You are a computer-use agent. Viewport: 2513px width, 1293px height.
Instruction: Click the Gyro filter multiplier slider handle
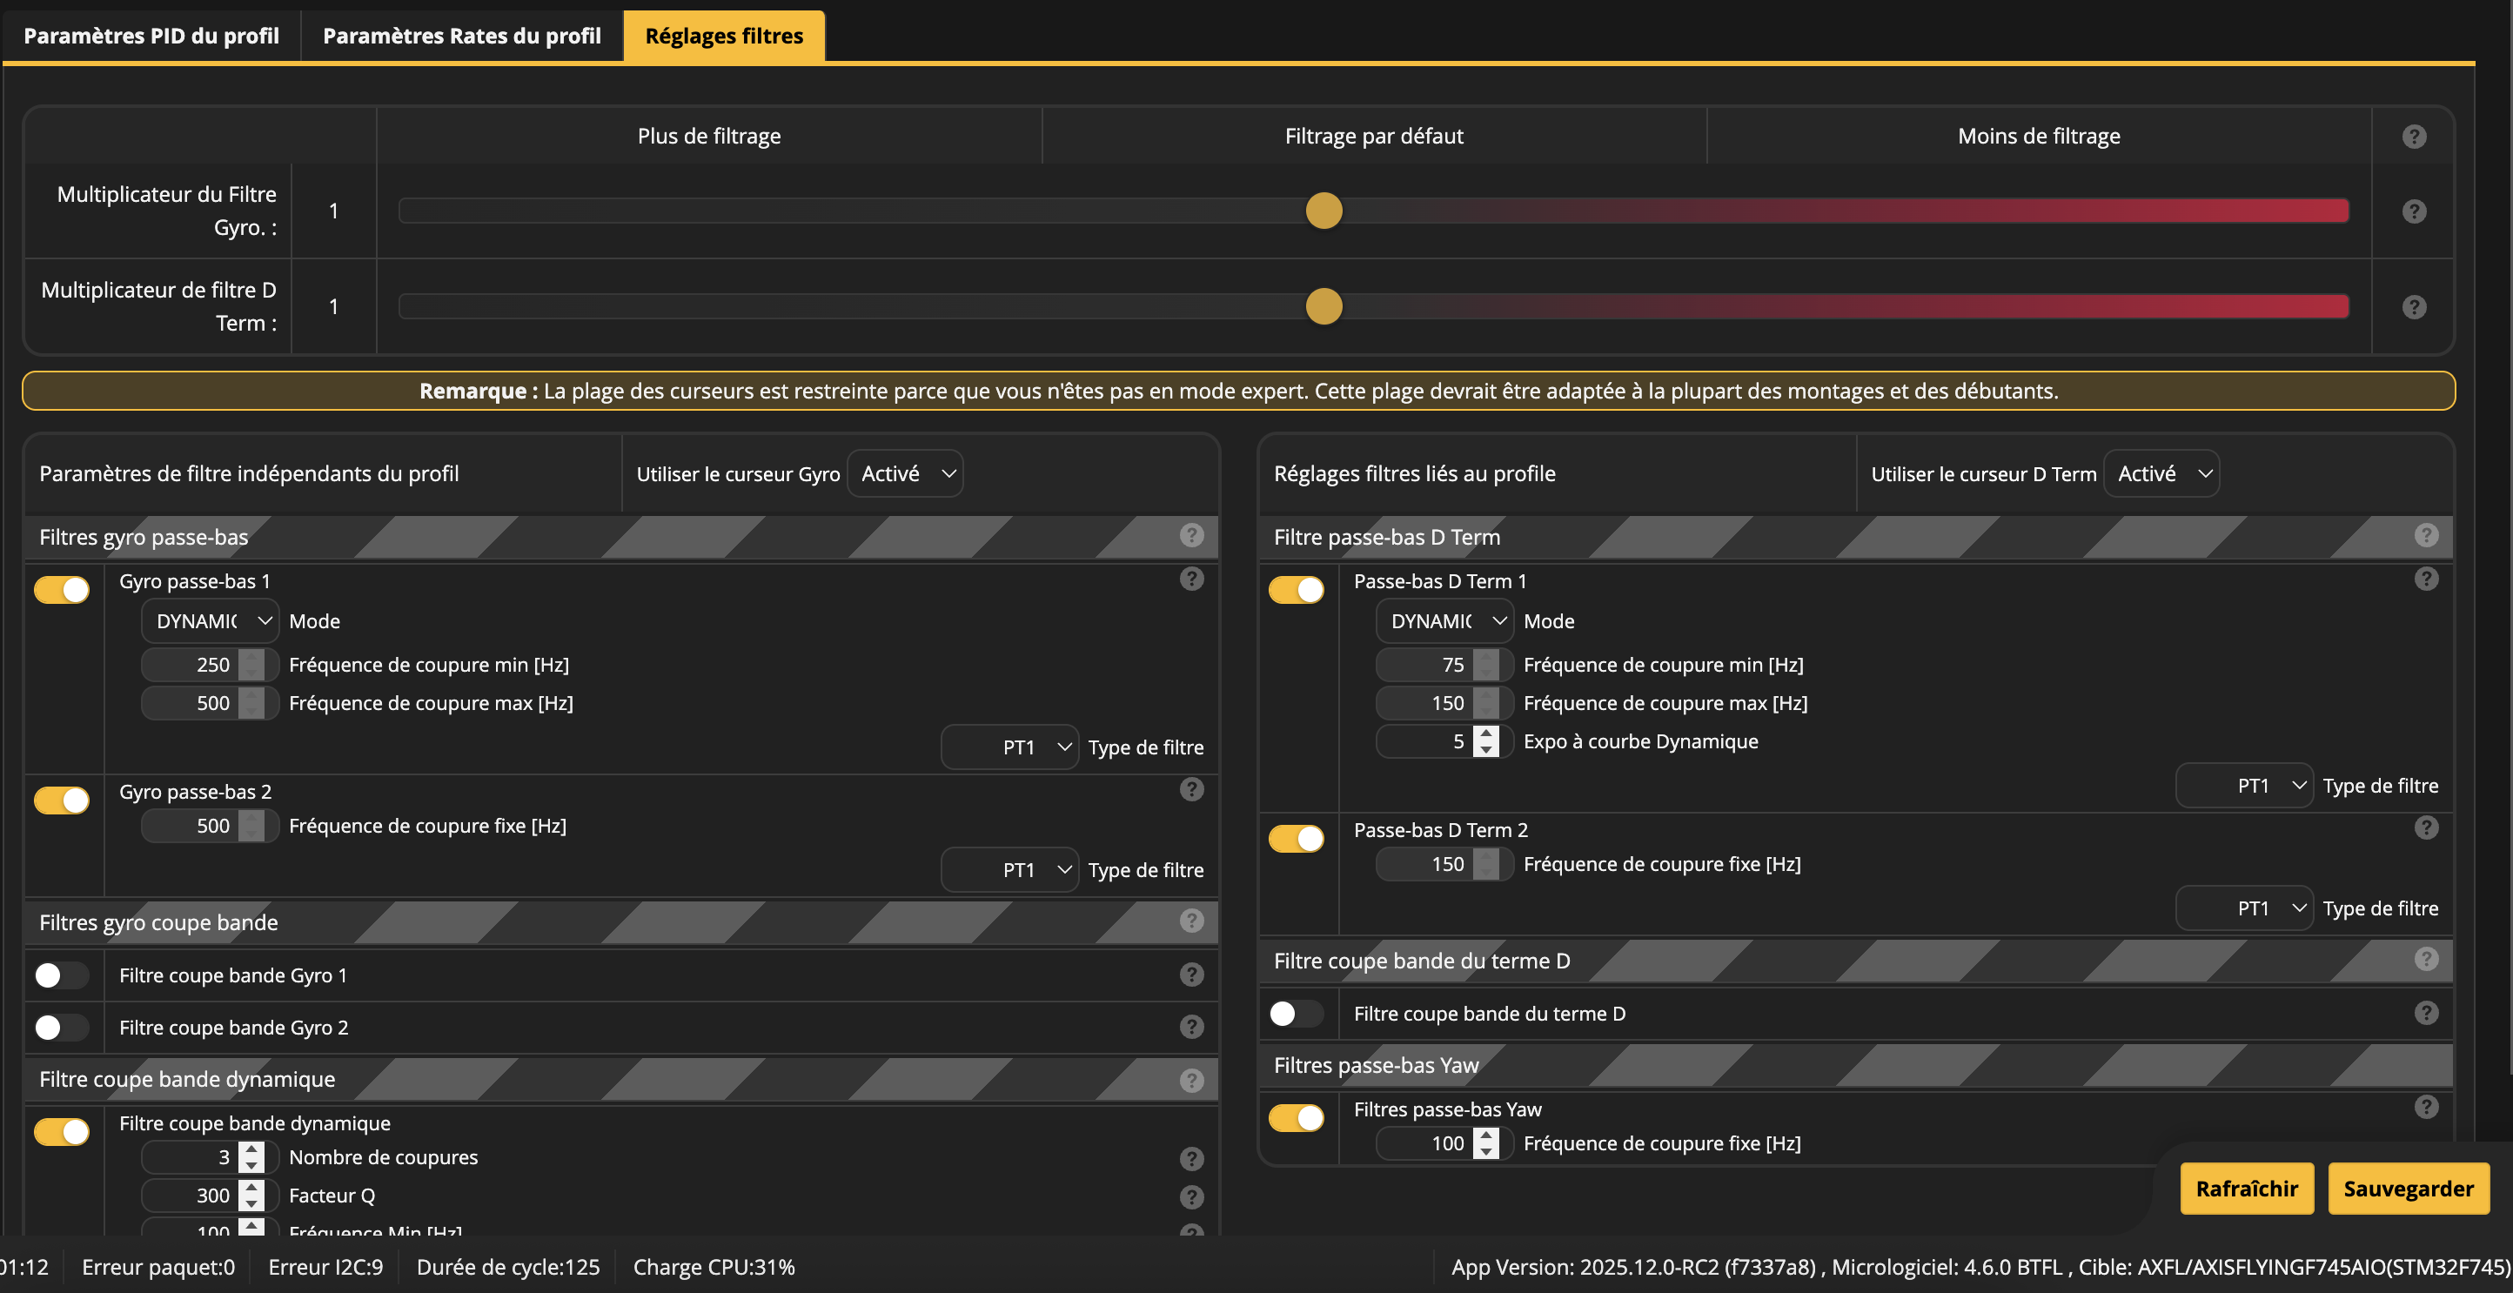(1324, 211)
